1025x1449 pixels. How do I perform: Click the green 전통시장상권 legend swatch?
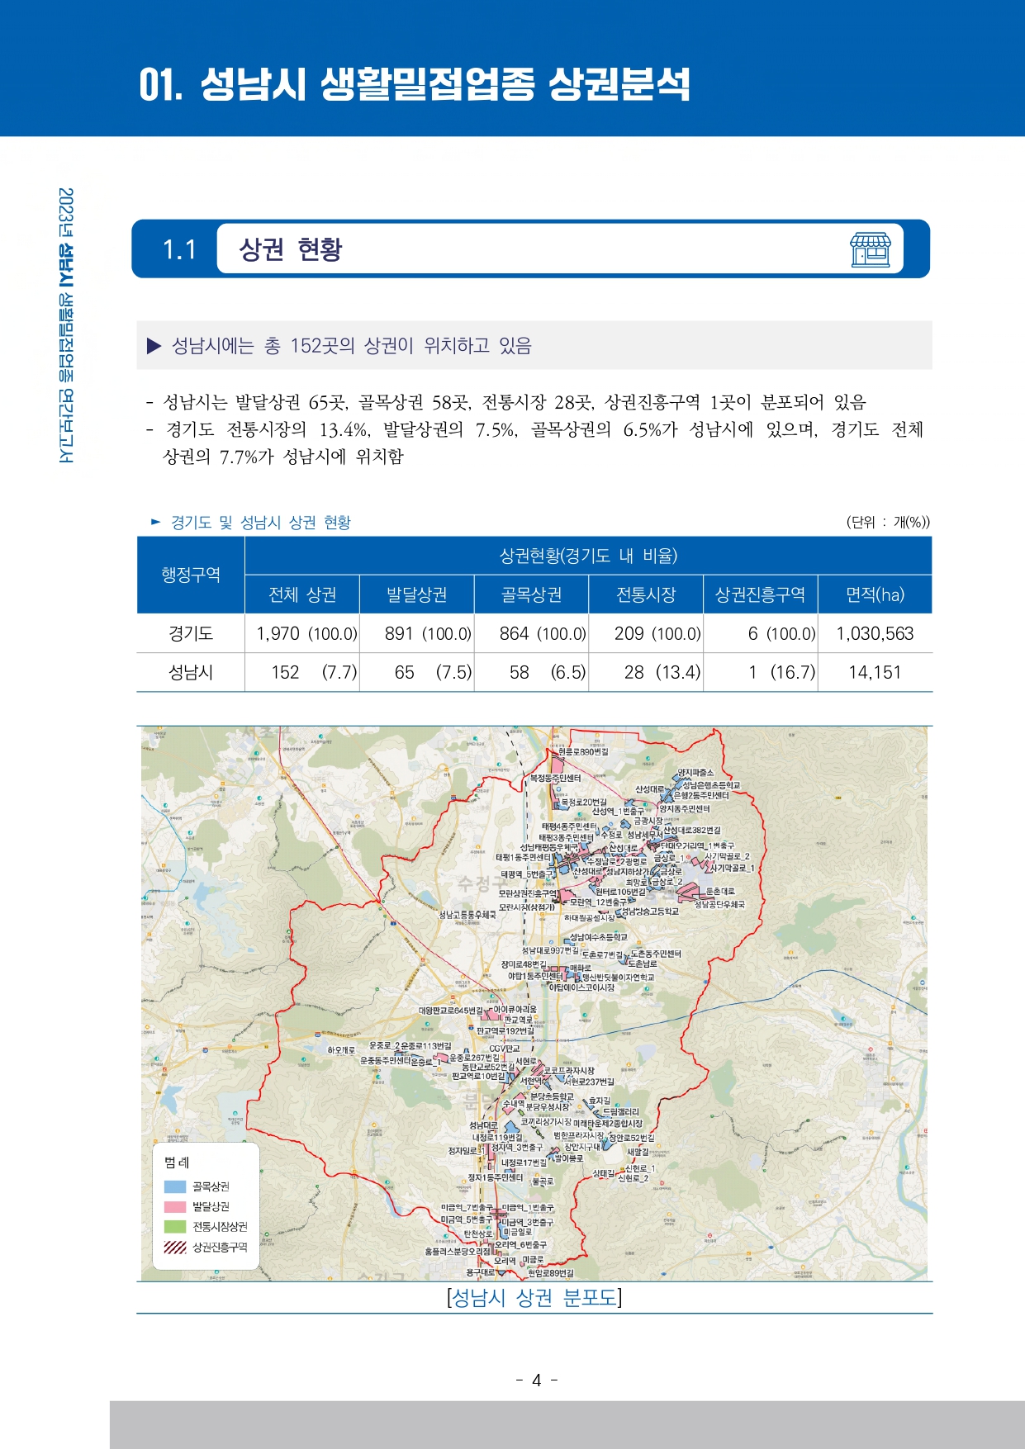coord(175,1227)
